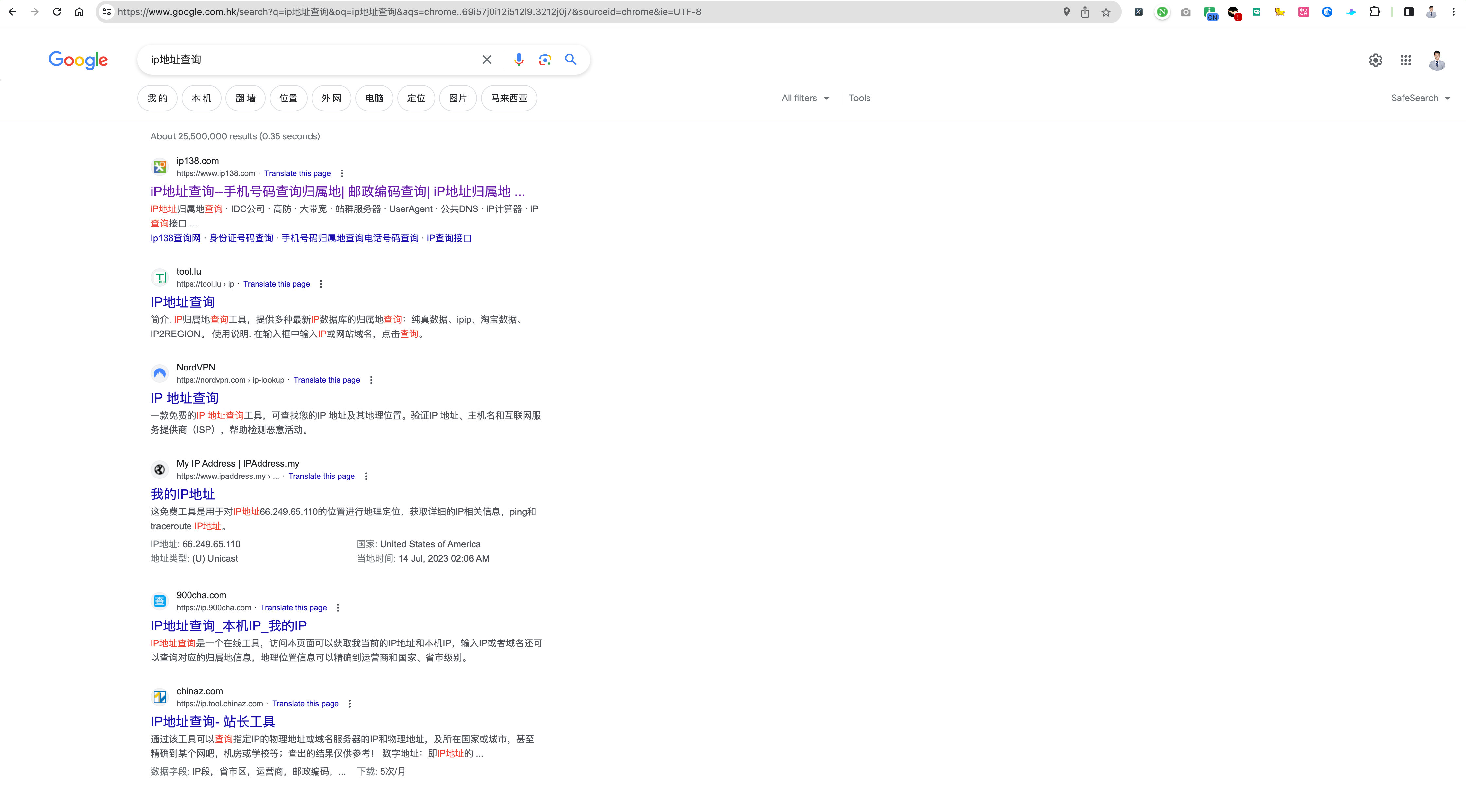Open the blue-purple bird extension icon
This screenshot has height=794, width=1466.
(1350, 12)
